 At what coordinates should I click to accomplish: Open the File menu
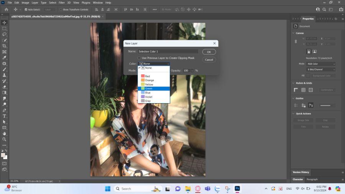10,3
